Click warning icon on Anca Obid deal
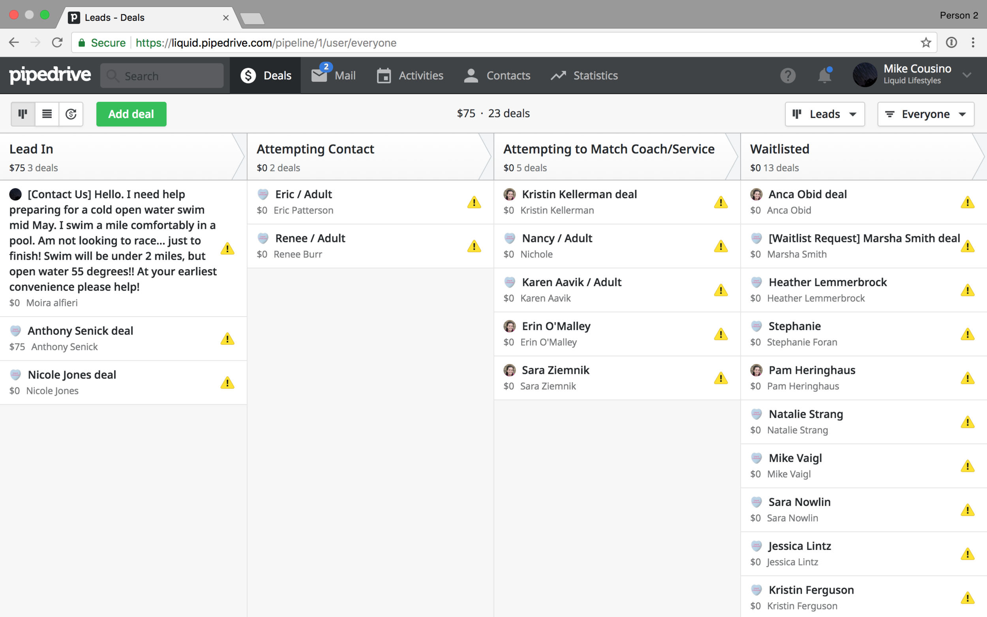The width and height of the screenshot is (987, 617). 967,203
